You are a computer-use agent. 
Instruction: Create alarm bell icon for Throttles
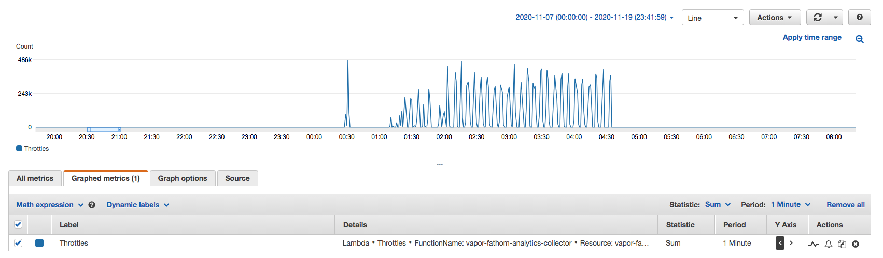pyautogui.click(x=829, y=244)
